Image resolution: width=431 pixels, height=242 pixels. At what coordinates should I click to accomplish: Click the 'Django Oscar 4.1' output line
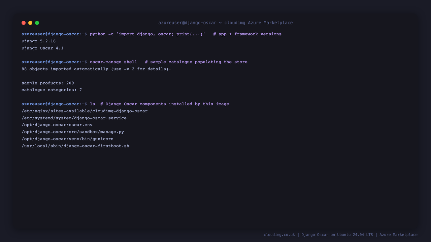[x=42, y=48]
